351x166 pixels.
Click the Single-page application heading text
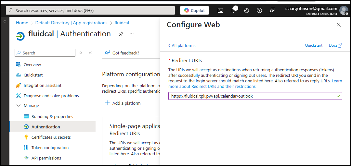click(135, 126)
